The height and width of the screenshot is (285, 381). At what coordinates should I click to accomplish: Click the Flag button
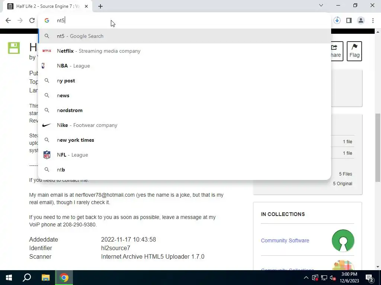pyautogui.click(x=354, y=51)
